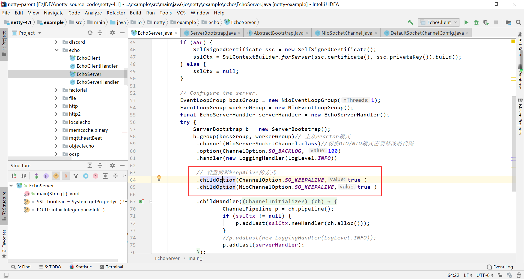Toggle the fork-shaped icon in the Structure toolbar

[76, 176]
